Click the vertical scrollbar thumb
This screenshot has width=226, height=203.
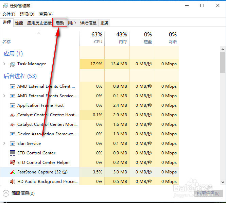[x=223, y=62]
